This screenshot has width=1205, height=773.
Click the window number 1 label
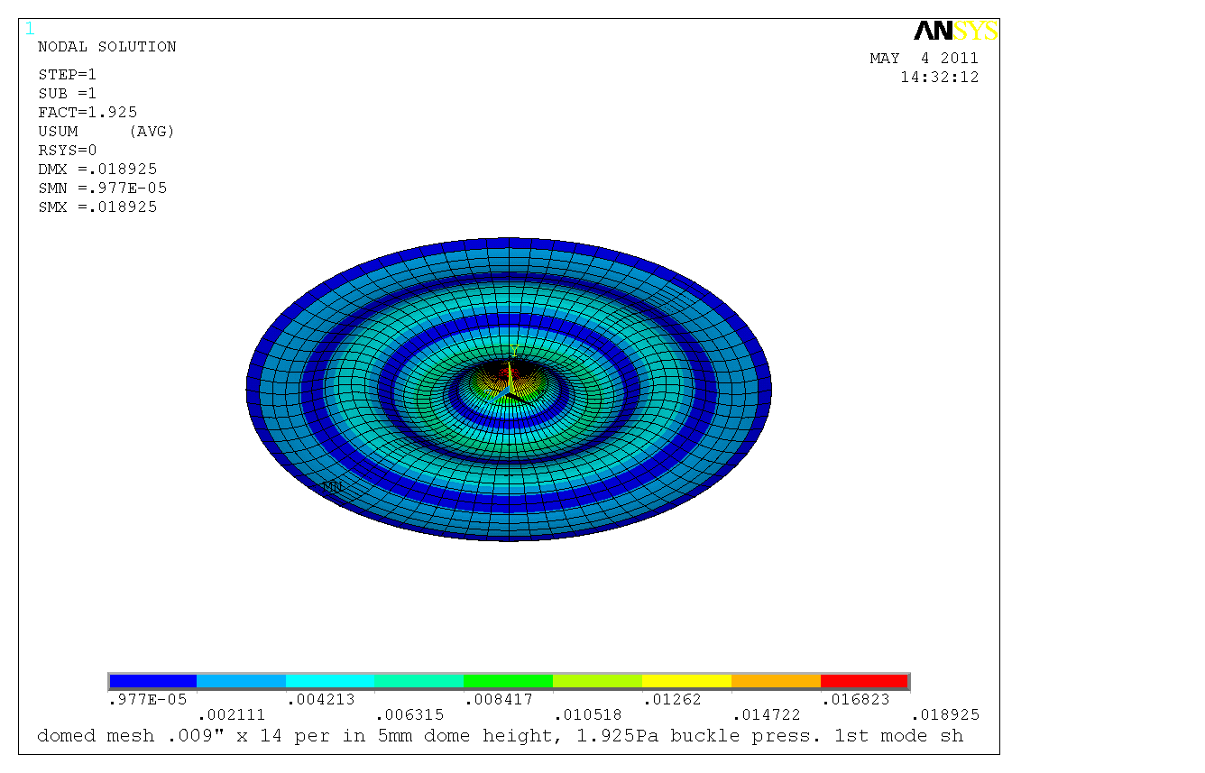coord(30,29)
